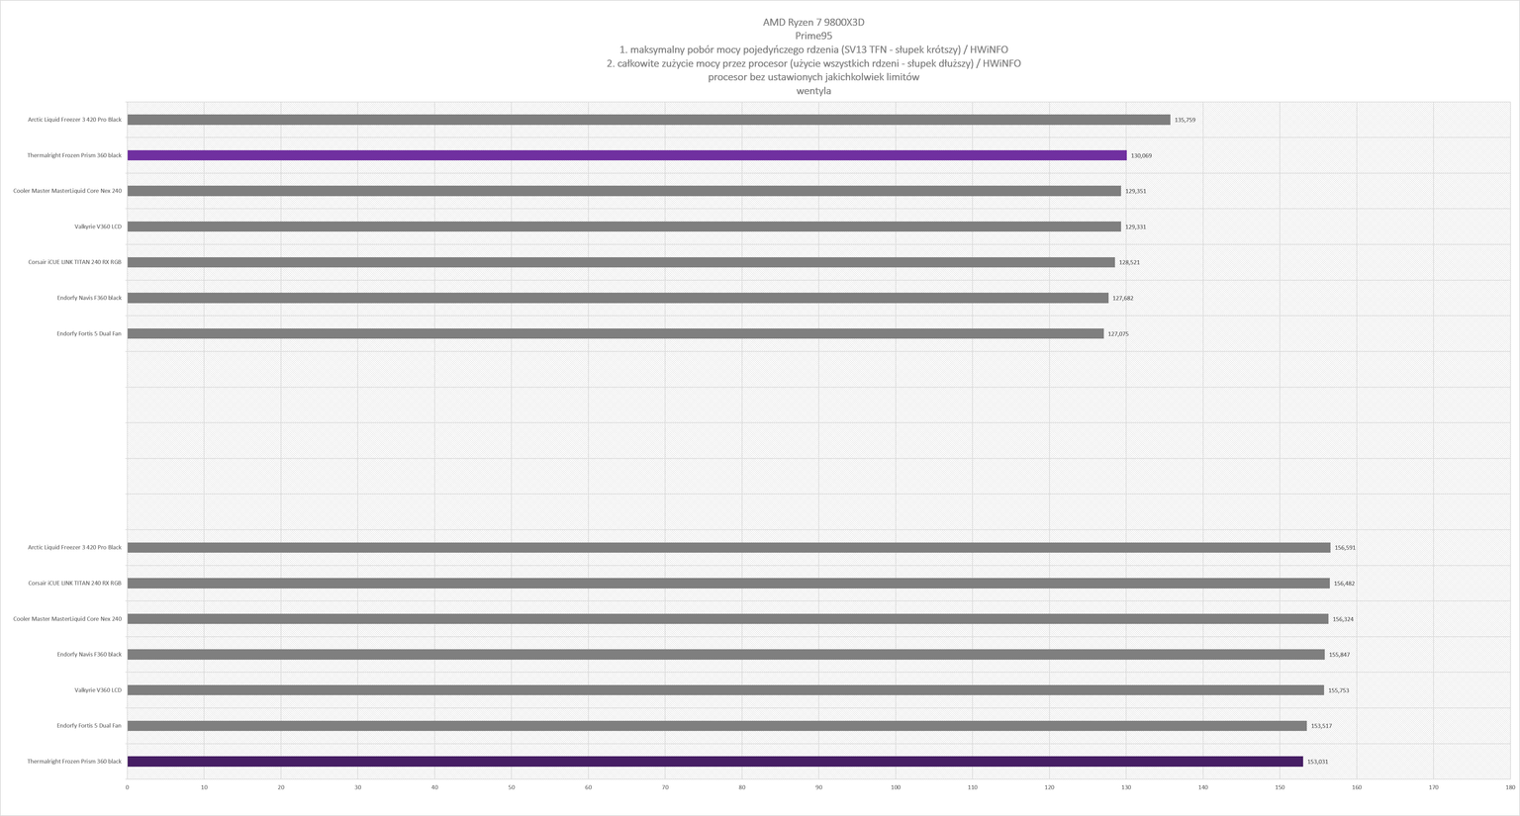Click the data label 130,069

(1141, 155)
